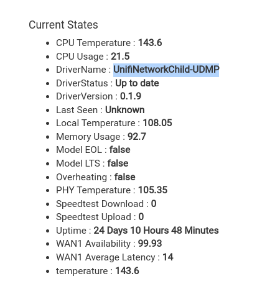Screen dimensions: 280x294
Task: Click the Memory Usage 92.7 value
Action: coord(137,137)
